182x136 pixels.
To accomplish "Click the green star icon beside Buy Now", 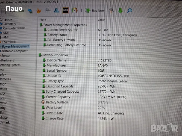I will coord(88,10).
